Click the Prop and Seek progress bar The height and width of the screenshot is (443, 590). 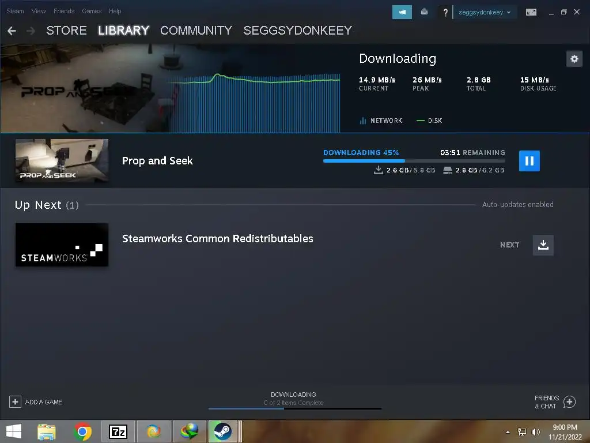(414, 161)
